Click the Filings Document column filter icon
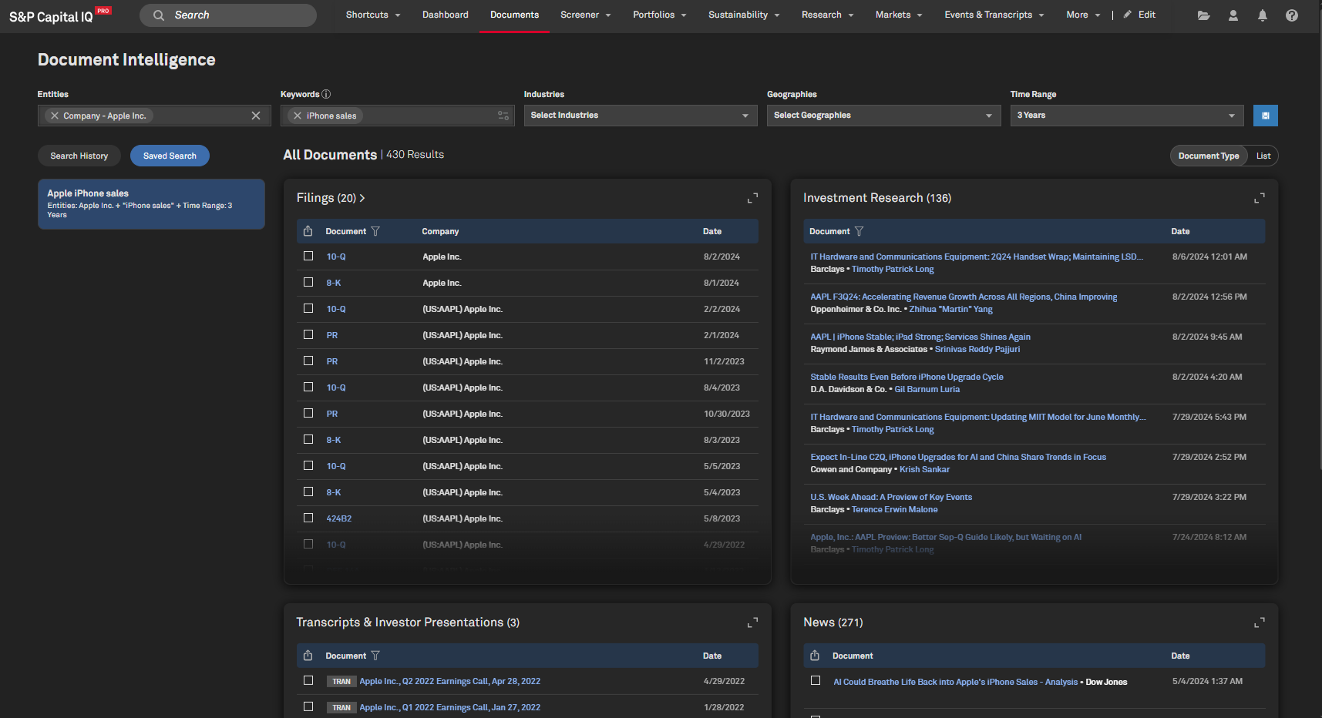 point(375,231)
